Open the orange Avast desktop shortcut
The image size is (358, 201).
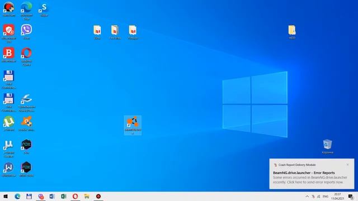[26, 123]
